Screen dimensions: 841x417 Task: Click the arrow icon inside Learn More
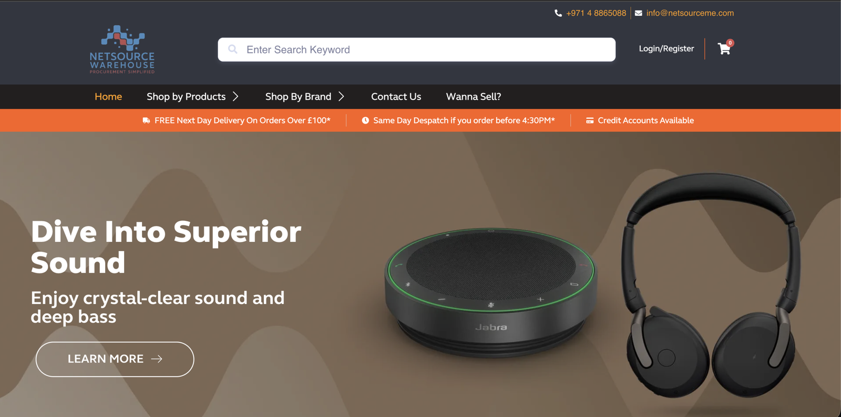point(157,359)
